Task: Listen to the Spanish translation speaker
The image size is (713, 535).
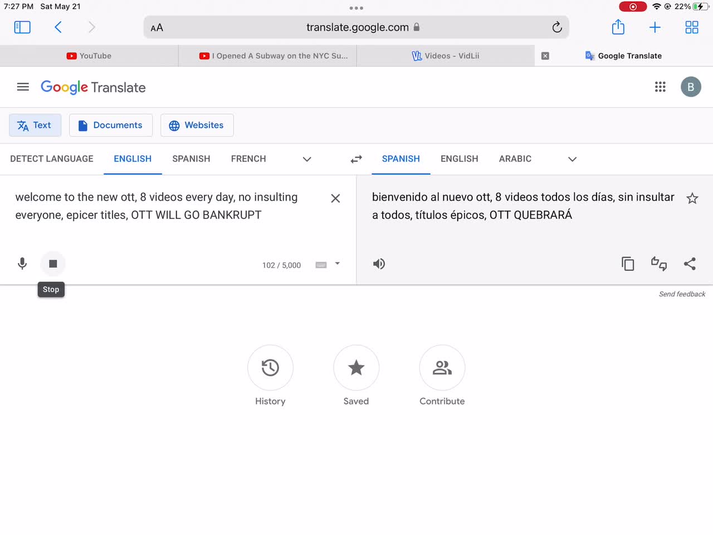Action: 379,264
